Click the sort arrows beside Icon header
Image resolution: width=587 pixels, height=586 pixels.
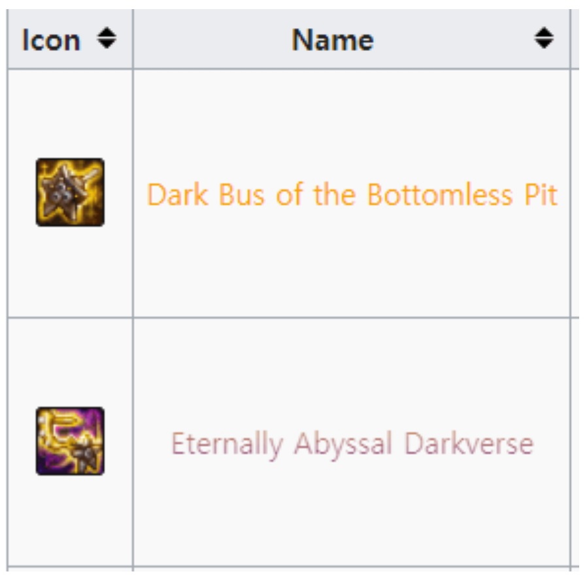(x=107, y=38)
